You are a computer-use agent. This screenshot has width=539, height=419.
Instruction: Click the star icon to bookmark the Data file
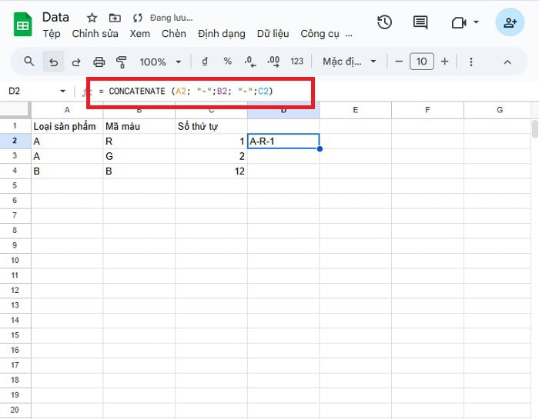(x=92, y=18)
